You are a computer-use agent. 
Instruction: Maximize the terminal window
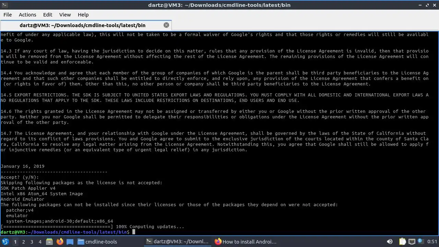pos(427,5)
